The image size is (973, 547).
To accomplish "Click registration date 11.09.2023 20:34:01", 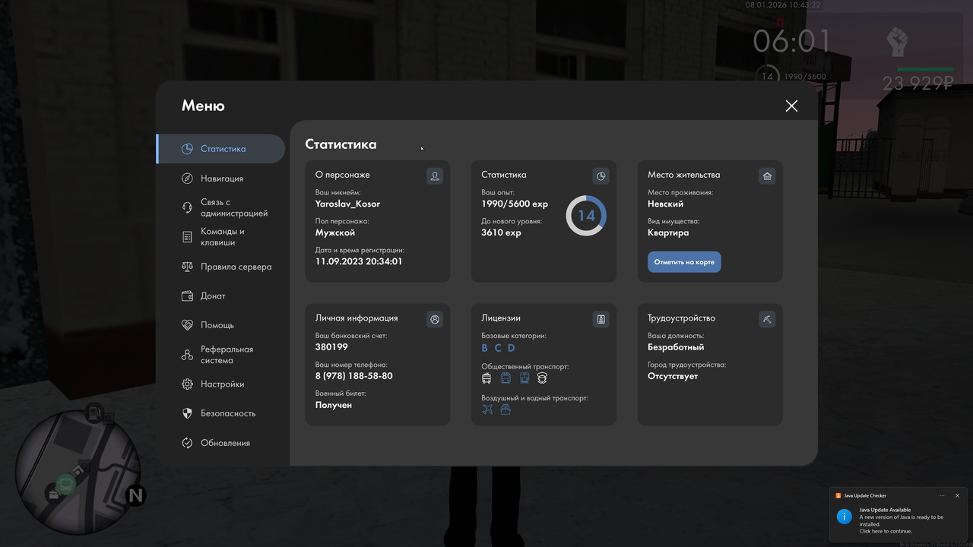I will 359,261.
